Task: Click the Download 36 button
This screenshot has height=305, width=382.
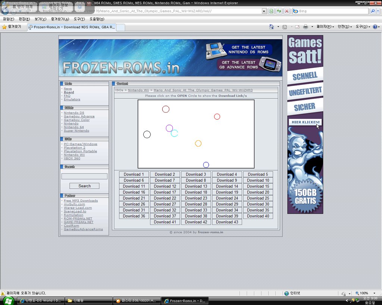Action: click(x=134, y=216)
